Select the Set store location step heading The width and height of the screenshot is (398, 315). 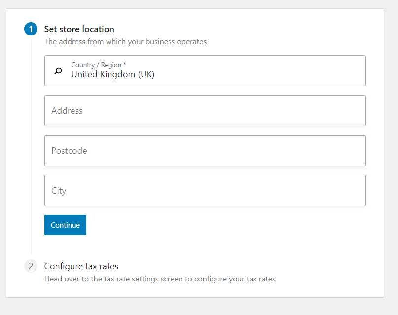point(79,29)
